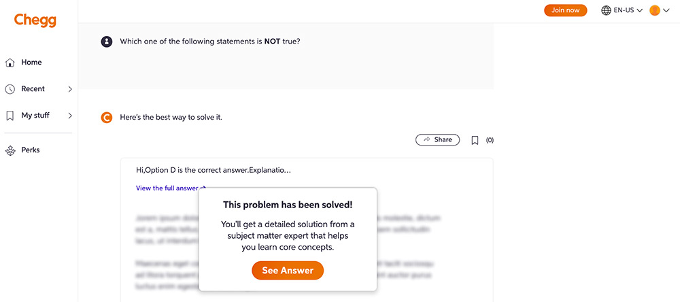Expand the Recent submenu chevron

coord(70,89)
